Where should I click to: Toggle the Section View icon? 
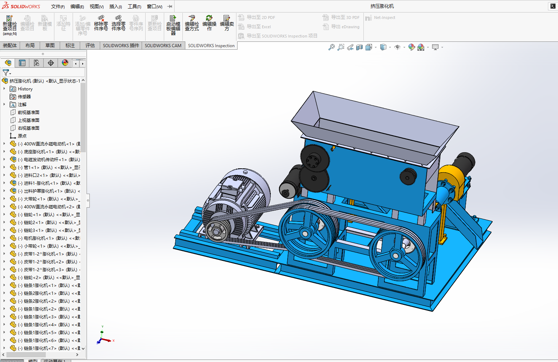click(359, 47)
